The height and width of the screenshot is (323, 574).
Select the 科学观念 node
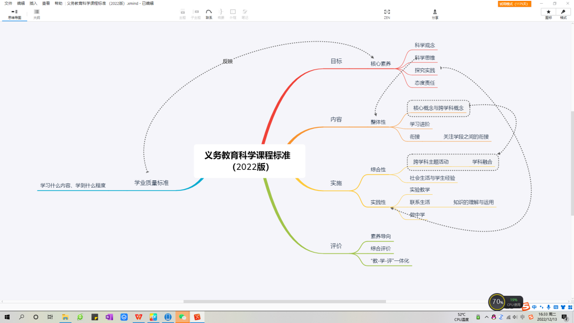[425, 45]
